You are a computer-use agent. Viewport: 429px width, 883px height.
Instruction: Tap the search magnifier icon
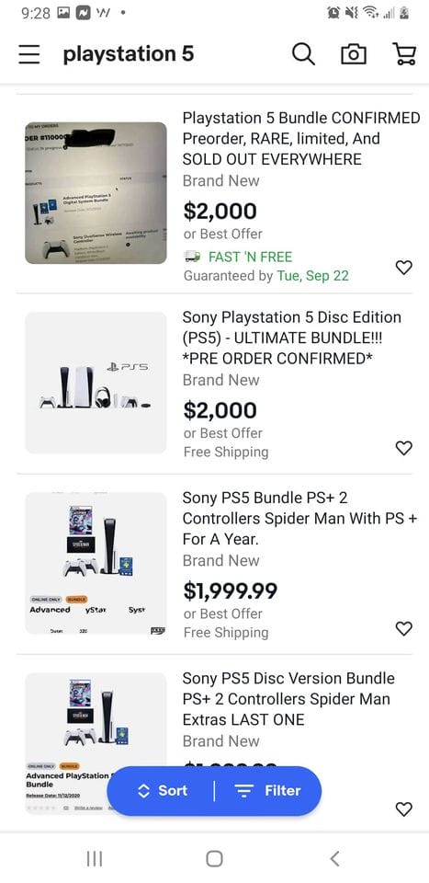[x=304, y=54]
